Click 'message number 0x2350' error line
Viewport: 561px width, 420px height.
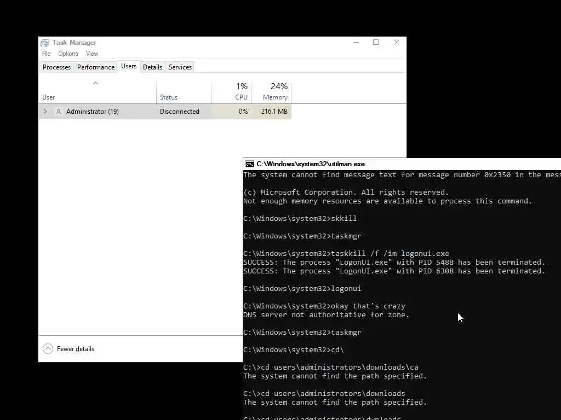pyautogui.click(x=402, y=175)
